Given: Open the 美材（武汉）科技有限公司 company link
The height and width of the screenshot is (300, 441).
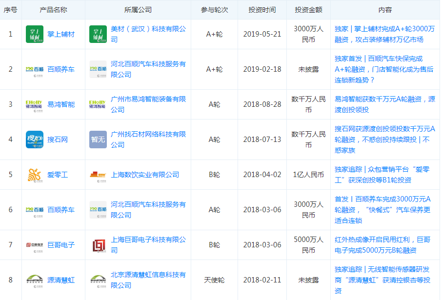Looking at the screenshot, I should (x=148, y=34).
